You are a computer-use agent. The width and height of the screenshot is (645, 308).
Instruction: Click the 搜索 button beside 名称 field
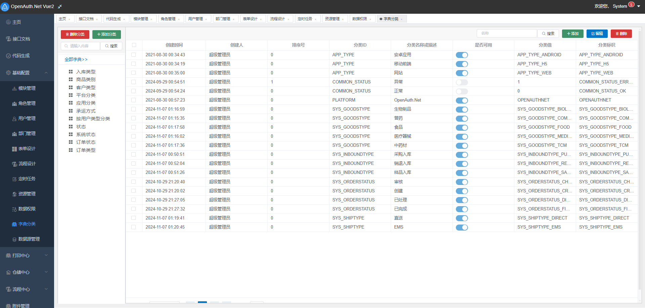tap(548, 34)
